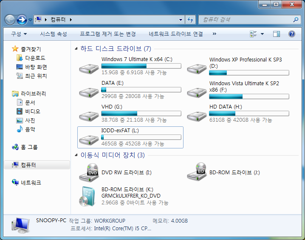
Task: Click the 이동식 미디어 장치 (3) header
Action: tap(113, 155)
